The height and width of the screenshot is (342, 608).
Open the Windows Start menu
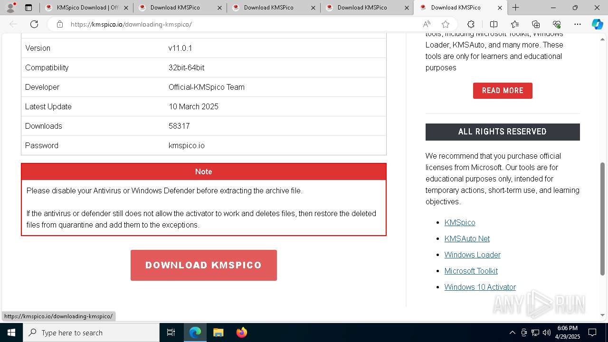pos(11,332)
